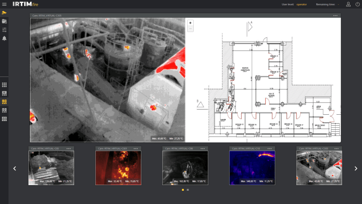The width and height of the screenshot is (362, 204).
Task: Select the camera view sidebar icon
Action: click(4, 13)
